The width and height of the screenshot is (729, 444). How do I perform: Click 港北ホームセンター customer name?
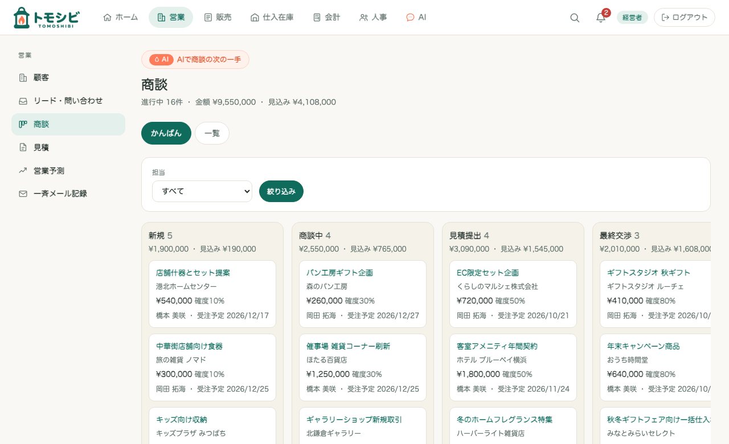coord(186,286)
